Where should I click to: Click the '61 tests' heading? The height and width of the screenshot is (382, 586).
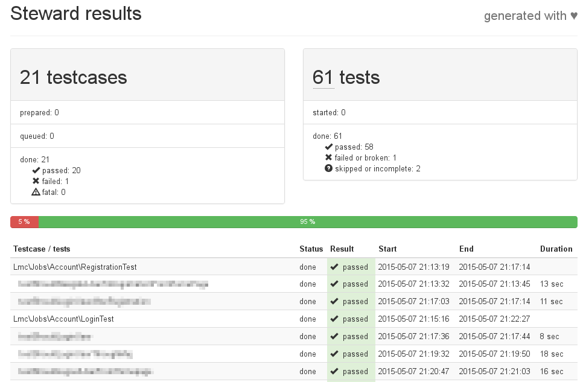coord(346,77)
